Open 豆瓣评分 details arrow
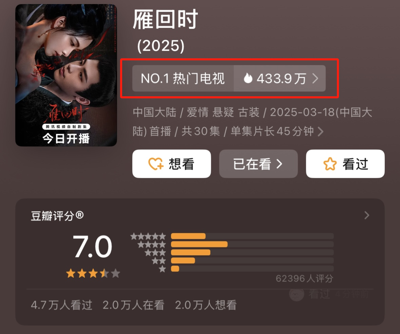Viewport: 400px width, 334px height. [367, 215]
